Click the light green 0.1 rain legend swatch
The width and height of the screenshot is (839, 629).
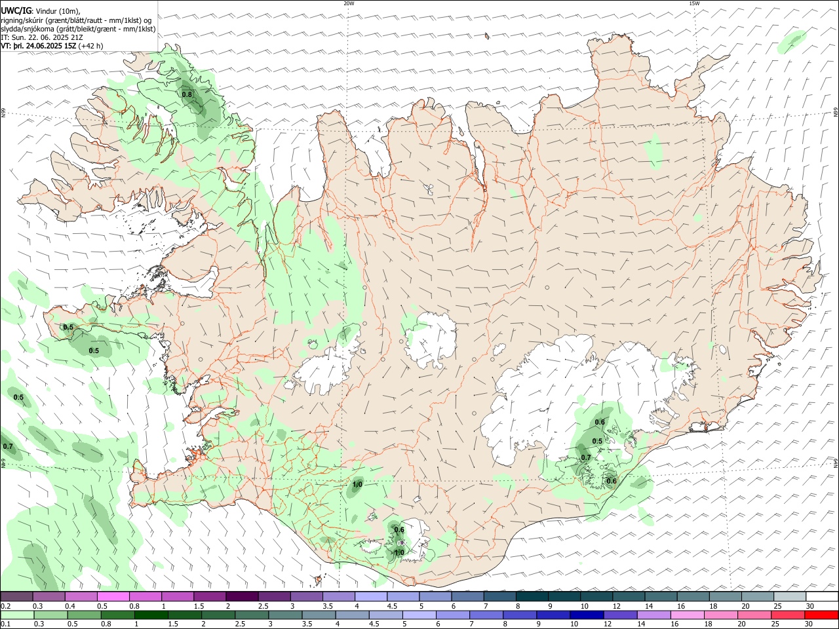pyautogui.click(x=16, y=615)
